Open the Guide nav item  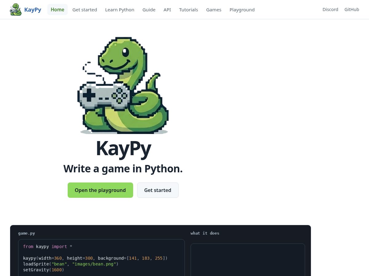click(149, 10)
